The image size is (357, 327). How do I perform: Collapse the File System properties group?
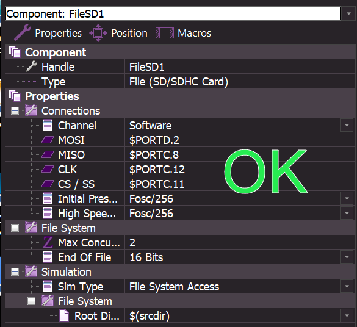(x=15, y=228)
